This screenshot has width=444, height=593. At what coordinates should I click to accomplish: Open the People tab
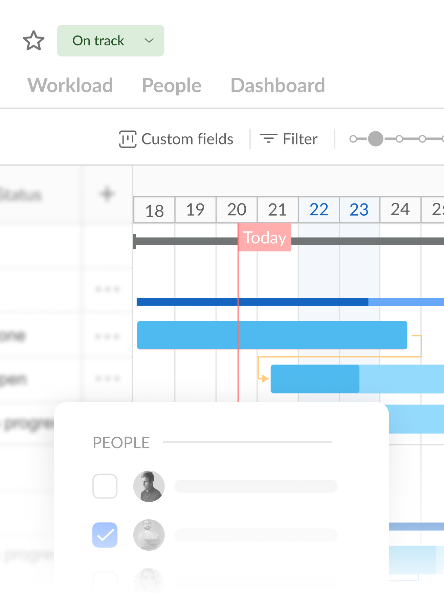tap(172, 85)
